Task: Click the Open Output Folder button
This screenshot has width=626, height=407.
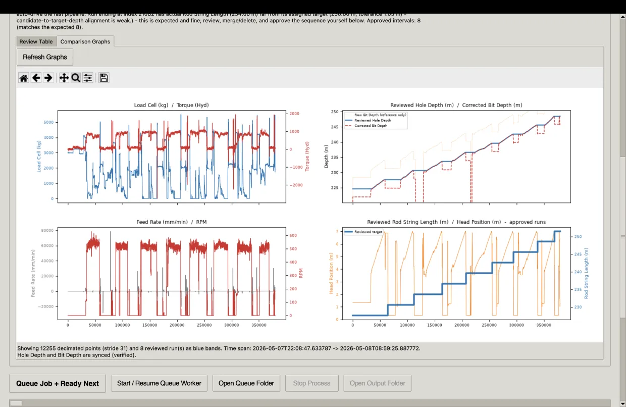Action: coord(378,383)
